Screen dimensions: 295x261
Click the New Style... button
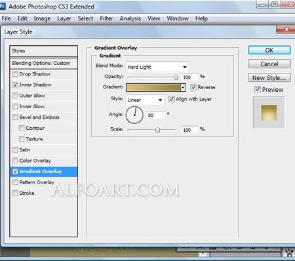pyautogui.click(x=269, y=77)
